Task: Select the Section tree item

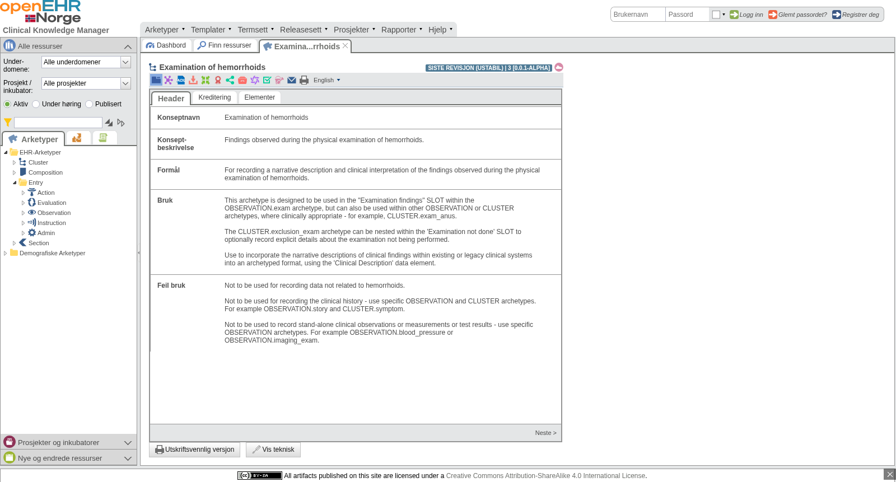Action: point(39,243)
